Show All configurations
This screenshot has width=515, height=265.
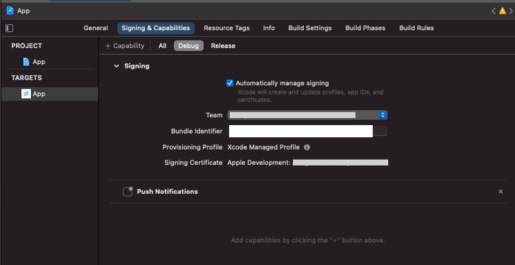point(162,46)
